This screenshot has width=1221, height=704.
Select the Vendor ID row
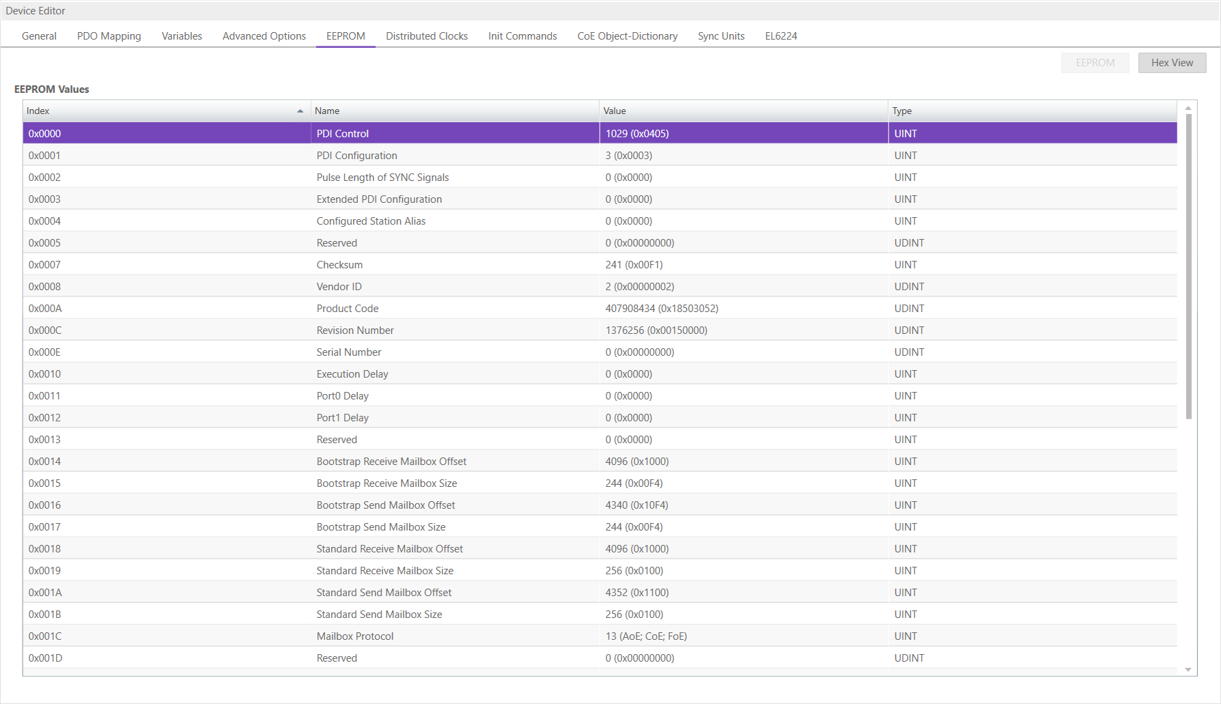tap(339, 287)
